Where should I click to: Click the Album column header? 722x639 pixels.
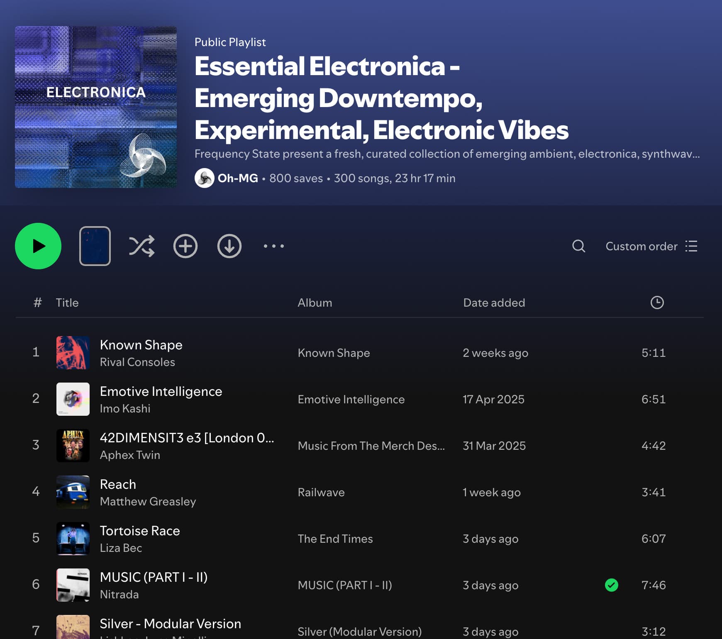point(315,302)
